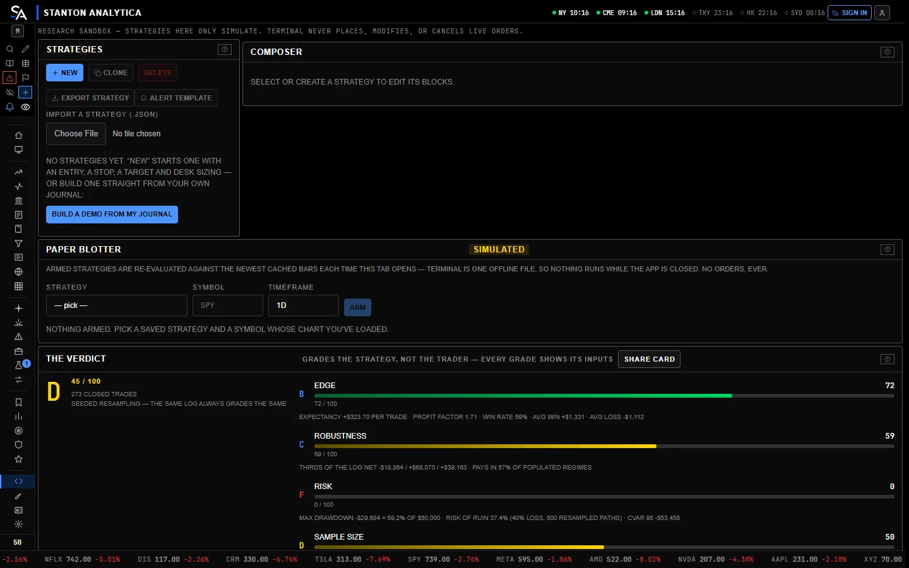
Task: Toggle the M mode button atop sidebar
Action: tap(18, 31)
